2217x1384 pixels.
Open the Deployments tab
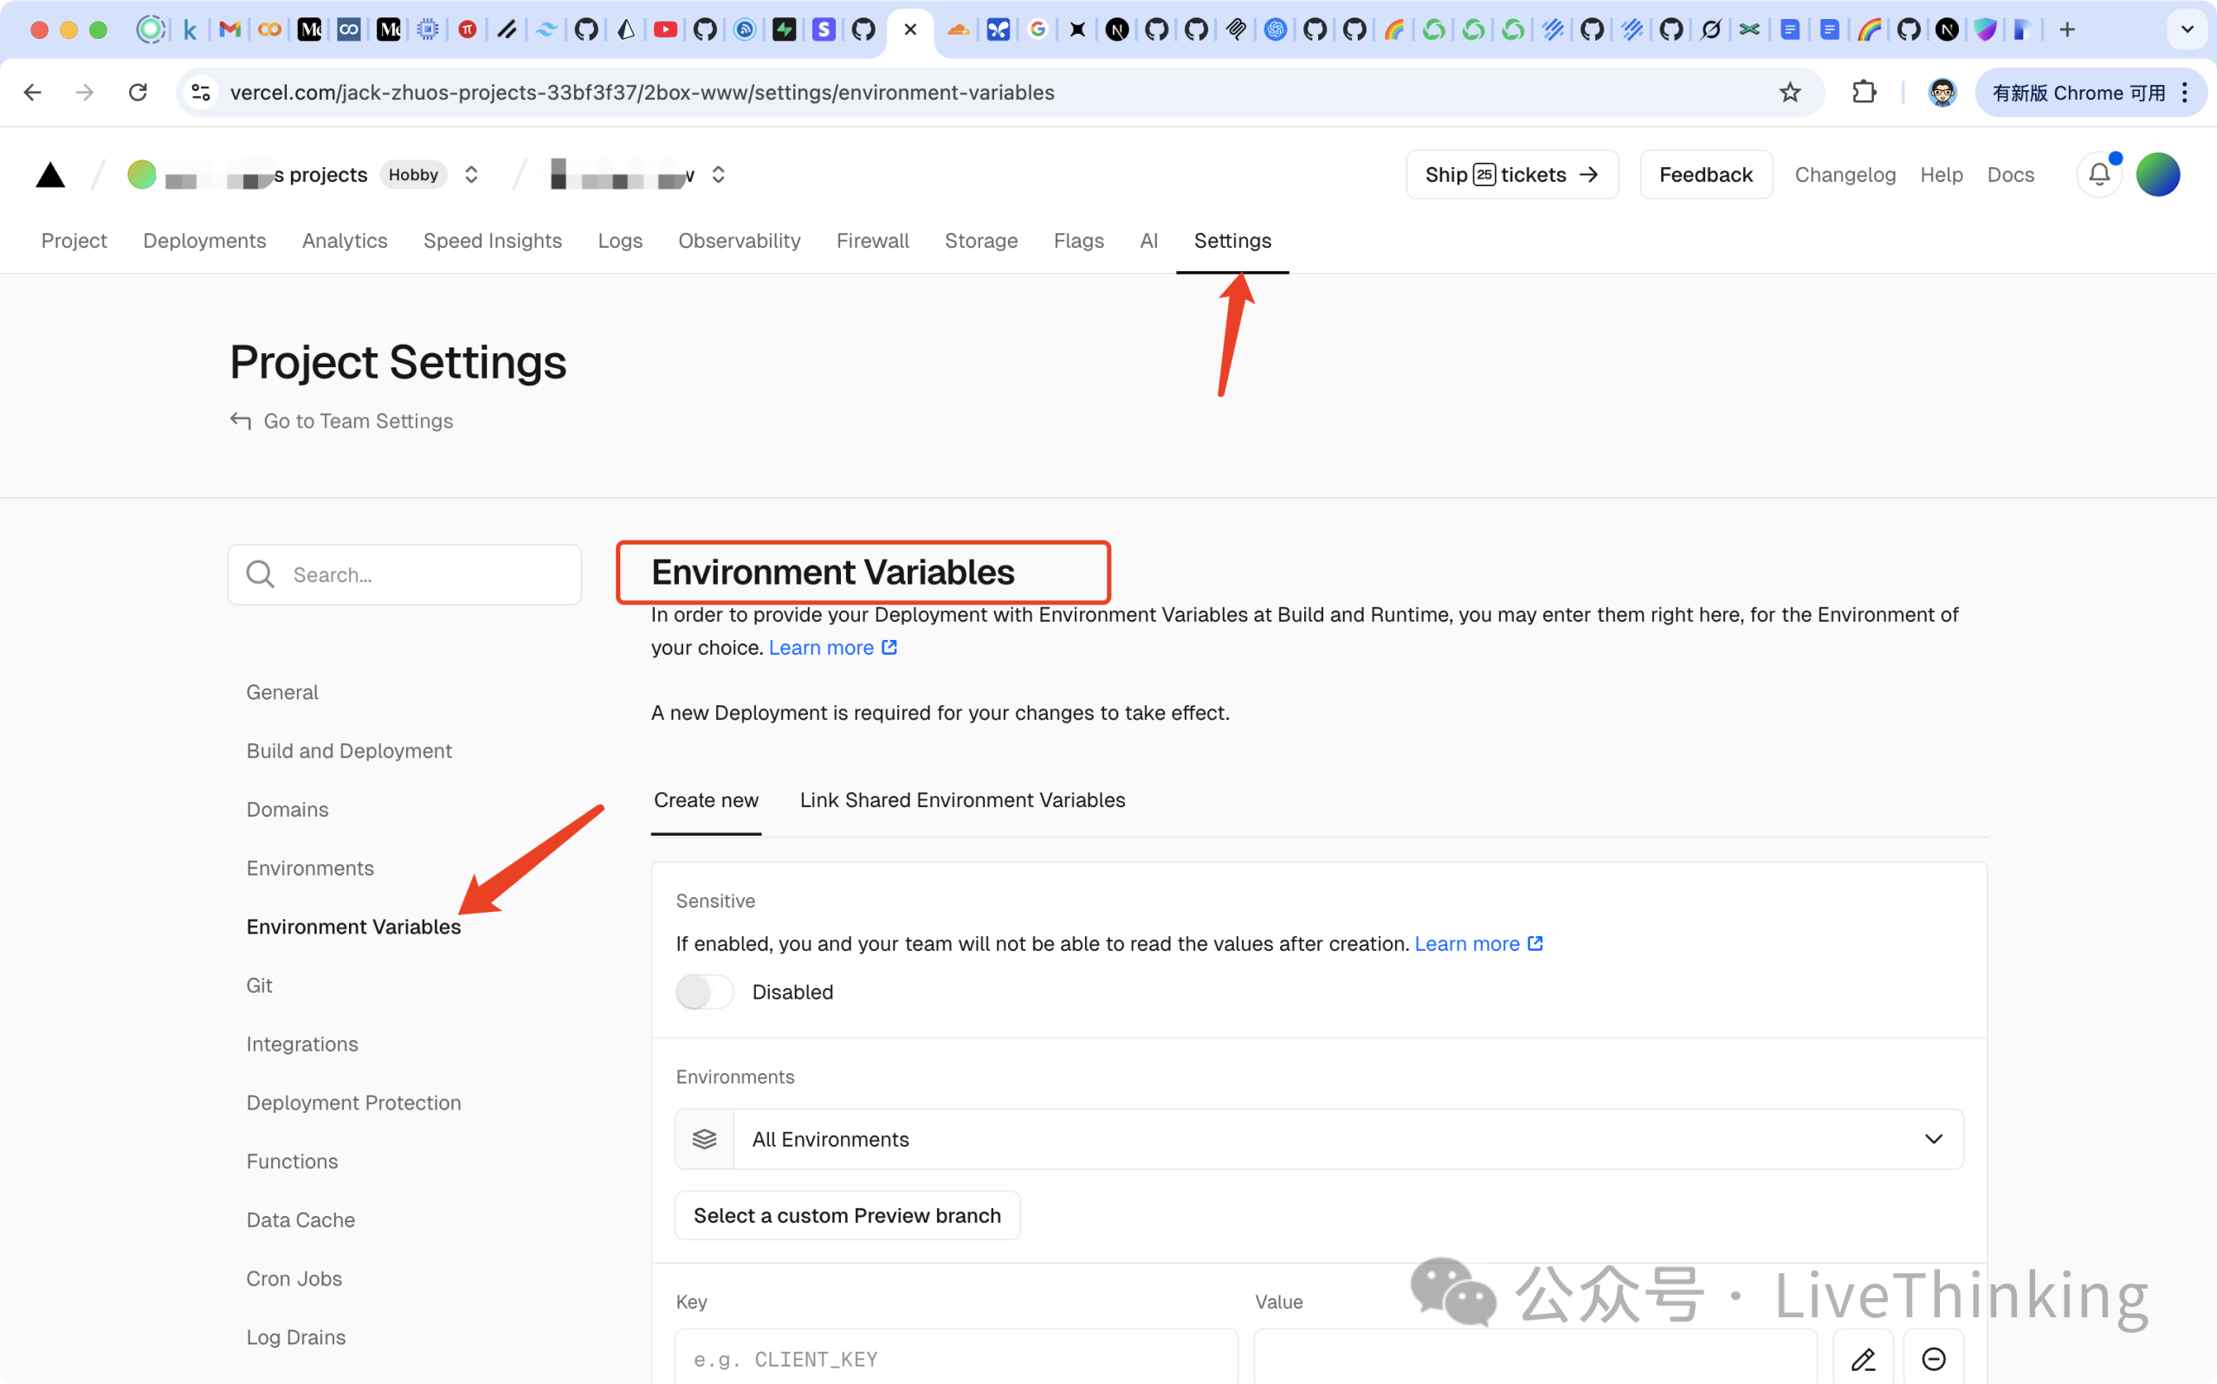pyautogui.click(x=204, y=241)
